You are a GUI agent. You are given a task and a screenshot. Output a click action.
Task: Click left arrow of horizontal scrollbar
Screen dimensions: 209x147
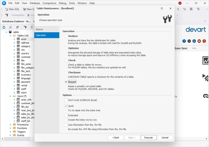tap(2, 139)
